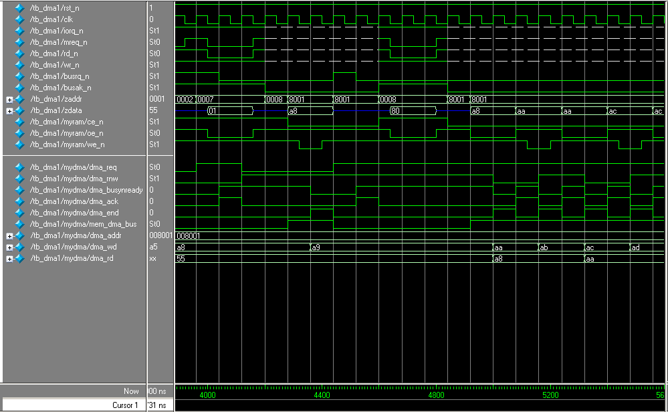Click the diamond icon next to iorq_n

[19, 31]
